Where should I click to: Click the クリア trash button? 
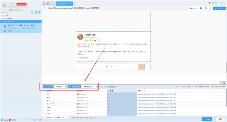pyautogui.click(x=191, y=86)
